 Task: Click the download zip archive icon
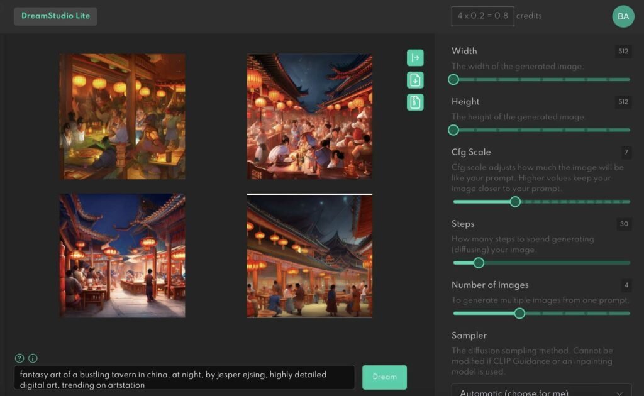pos(415,102)
